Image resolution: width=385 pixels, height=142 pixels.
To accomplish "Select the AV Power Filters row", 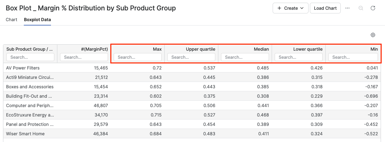I will 23,68.
